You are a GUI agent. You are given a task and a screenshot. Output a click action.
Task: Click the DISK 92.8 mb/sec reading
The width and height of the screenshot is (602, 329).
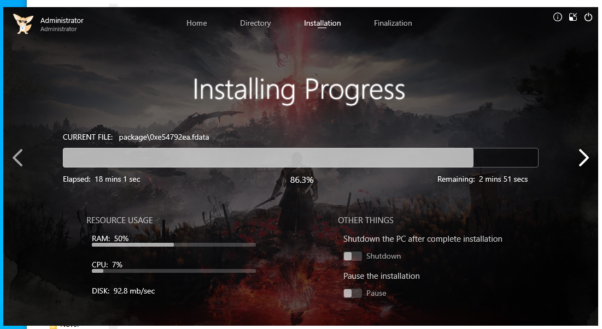(x=123, y=291)
